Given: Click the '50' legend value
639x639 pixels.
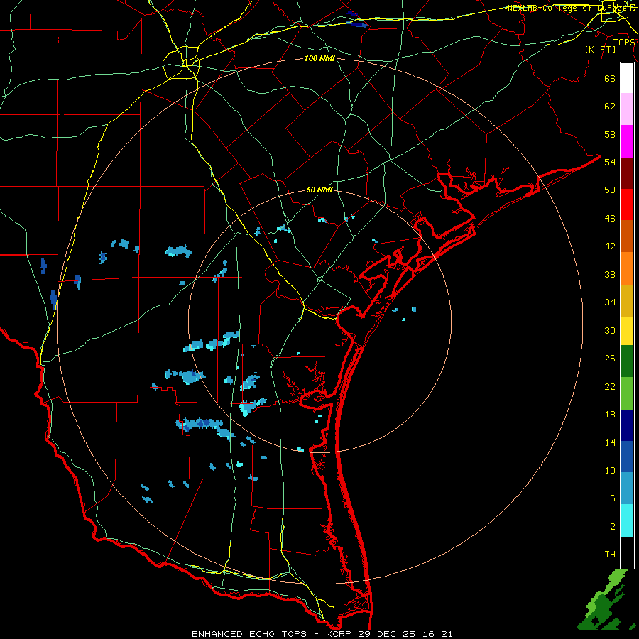Looking at the screenshot, I should pos(610,190).
